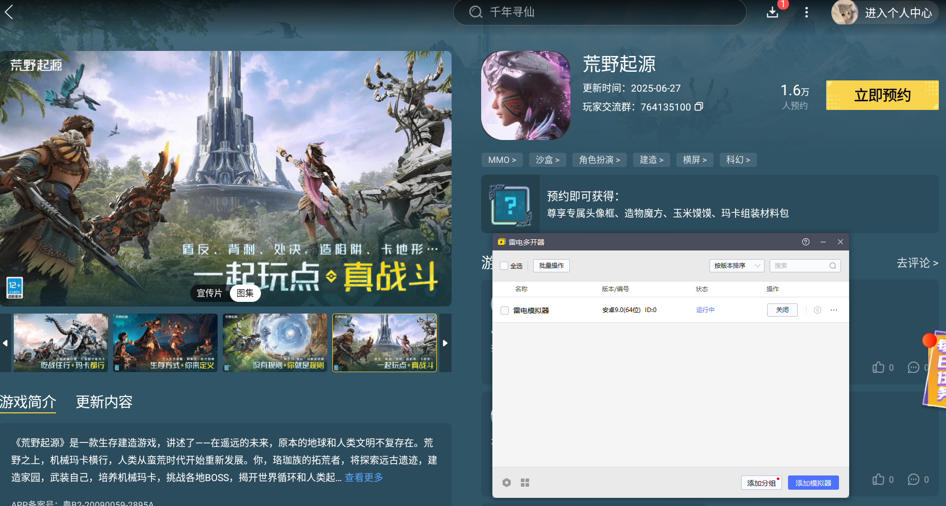Select the 宣传片 media tab
The width and height of the screenshot is (946, 506).
pos(209,293)
